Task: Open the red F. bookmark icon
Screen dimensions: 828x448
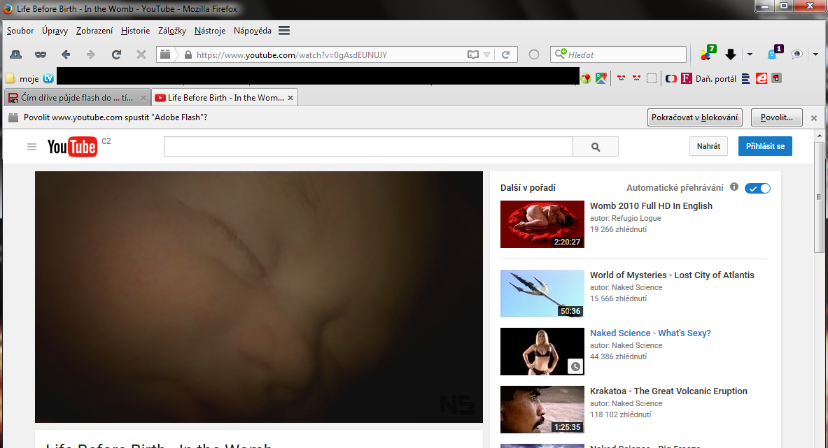Action: point(687,78)
